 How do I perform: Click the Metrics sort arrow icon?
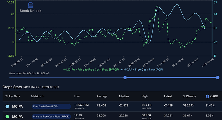click(x=43, y=96)
